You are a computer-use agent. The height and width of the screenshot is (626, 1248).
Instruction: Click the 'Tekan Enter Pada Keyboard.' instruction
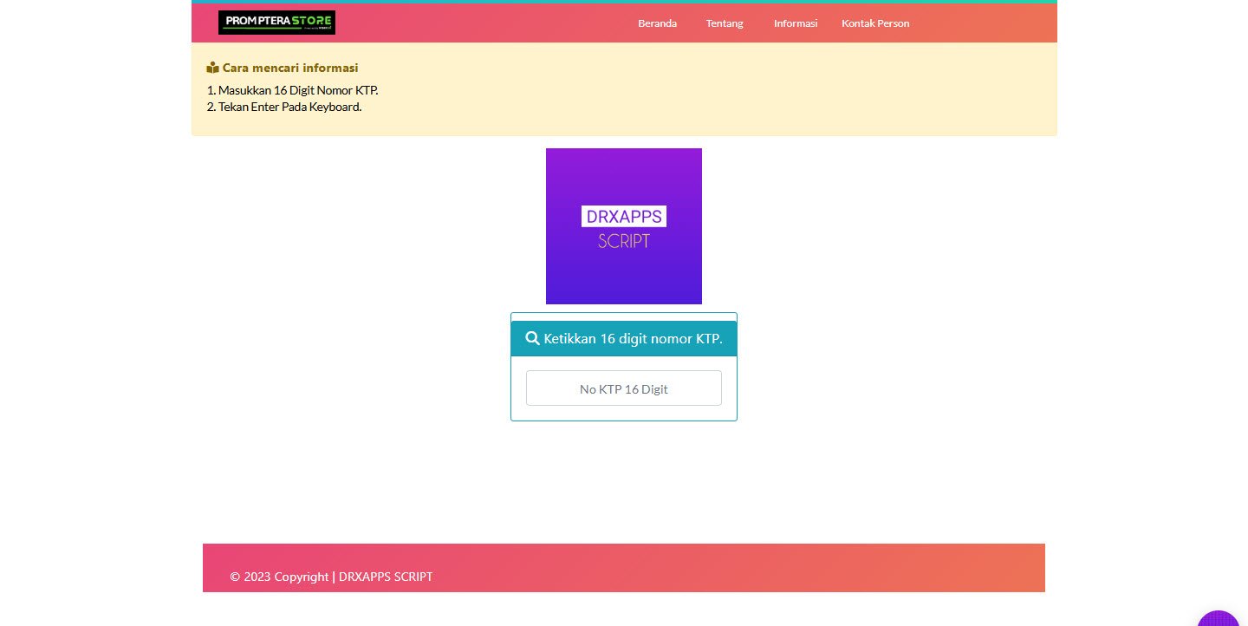coord(289,107)
